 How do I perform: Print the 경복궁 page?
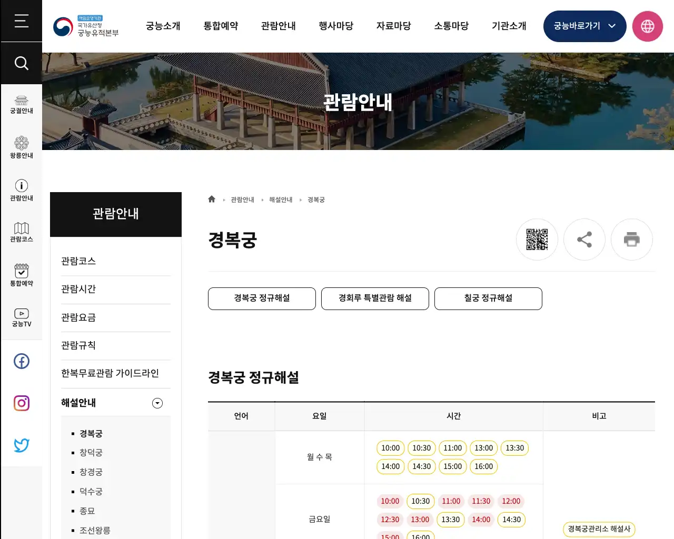point(632,239)
